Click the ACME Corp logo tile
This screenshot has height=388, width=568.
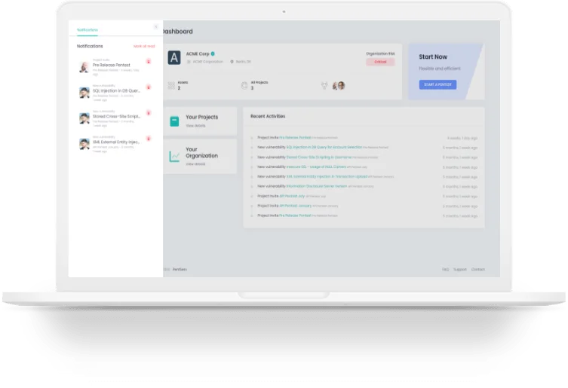[x=174, y=57]
